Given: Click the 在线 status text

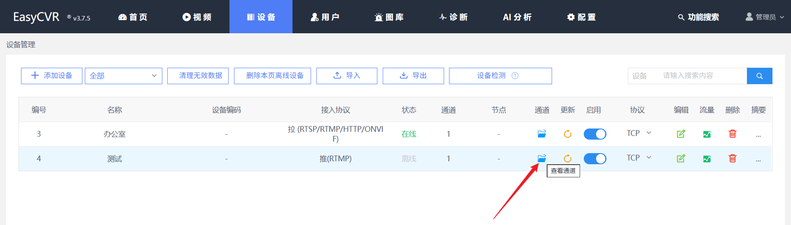Looking at the screenshot, I should pos(409,134).
